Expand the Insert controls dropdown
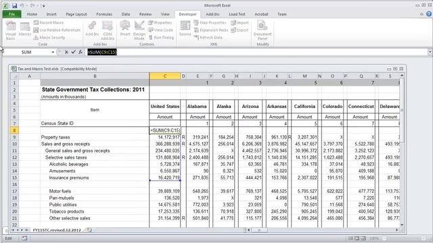The height and width of the screenshot is (243, 433). click(125, 30)
